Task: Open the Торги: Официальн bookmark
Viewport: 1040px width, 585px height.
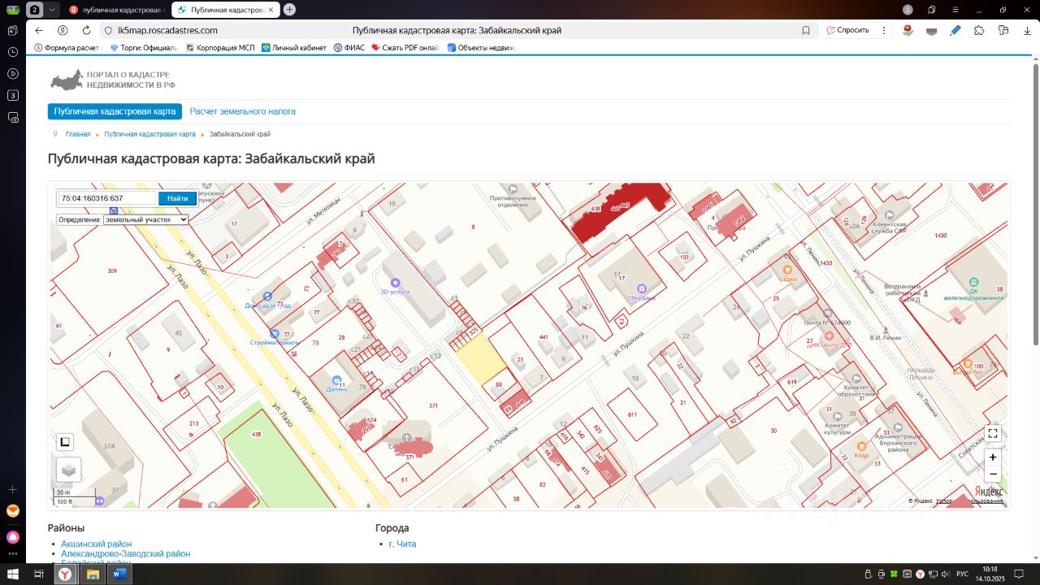Action: [144, 48]
